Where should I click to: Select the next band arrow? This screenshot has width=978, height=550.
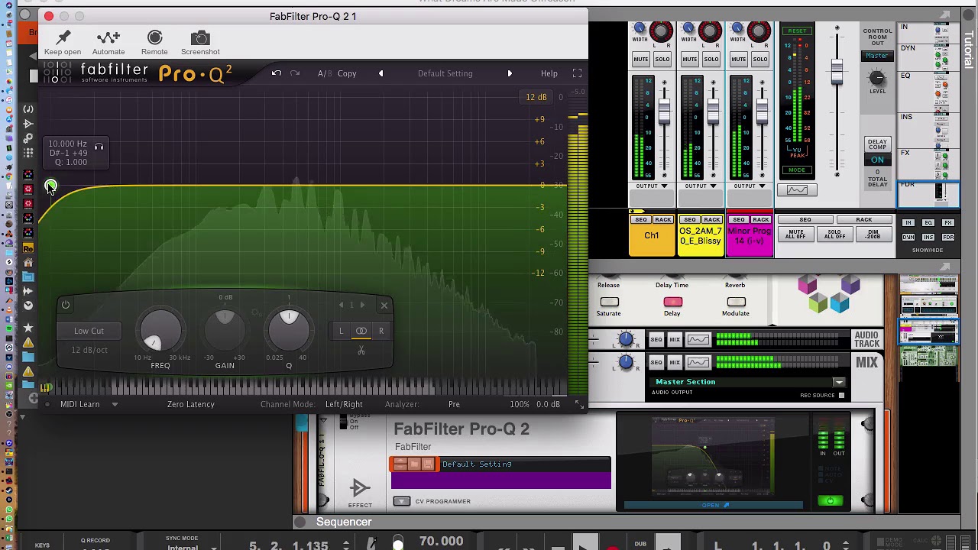click(x=362, y=305)
